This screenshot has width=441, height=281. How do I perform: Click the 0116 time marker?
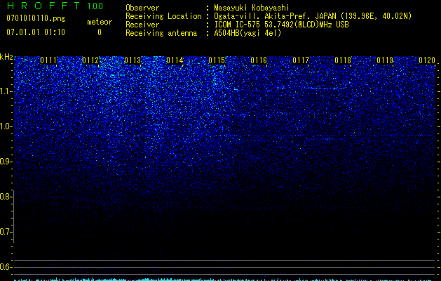pos(259,60)
